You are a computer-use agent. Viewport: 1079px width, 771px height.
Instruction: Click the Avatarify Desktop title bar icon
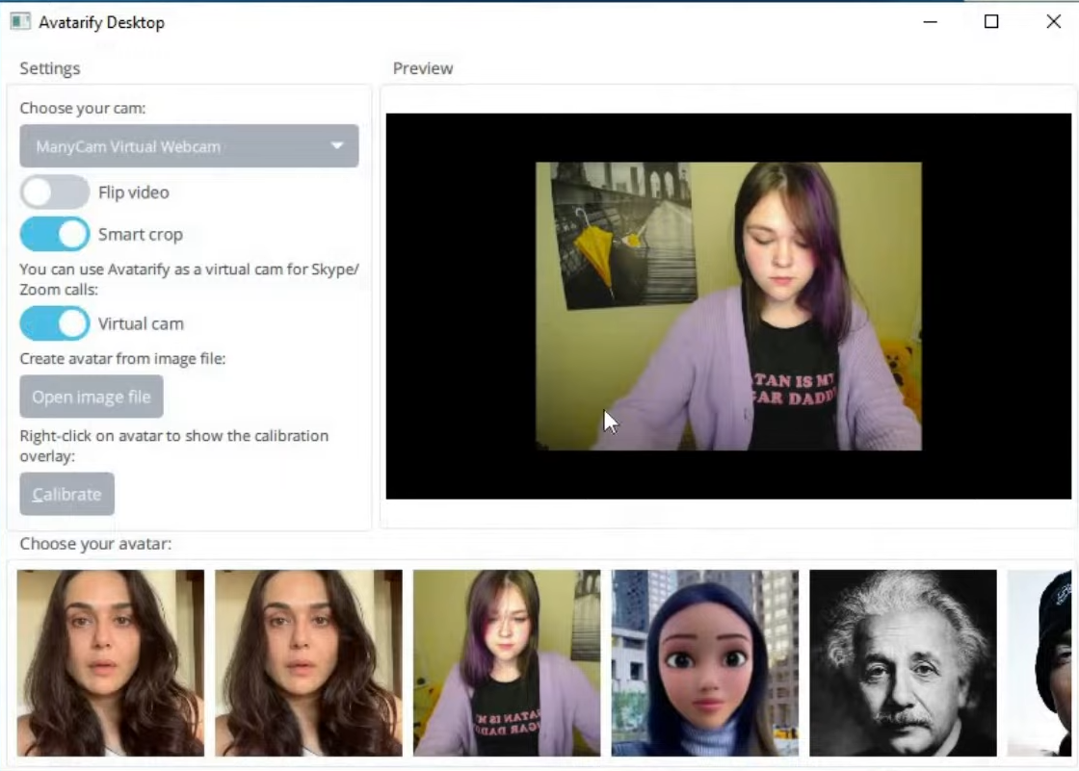tap(17, 21)
